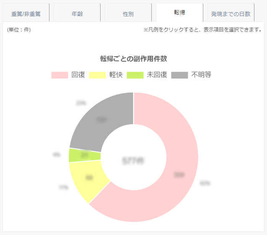Click the pink 回復 legend swatch

pos(60,75)
